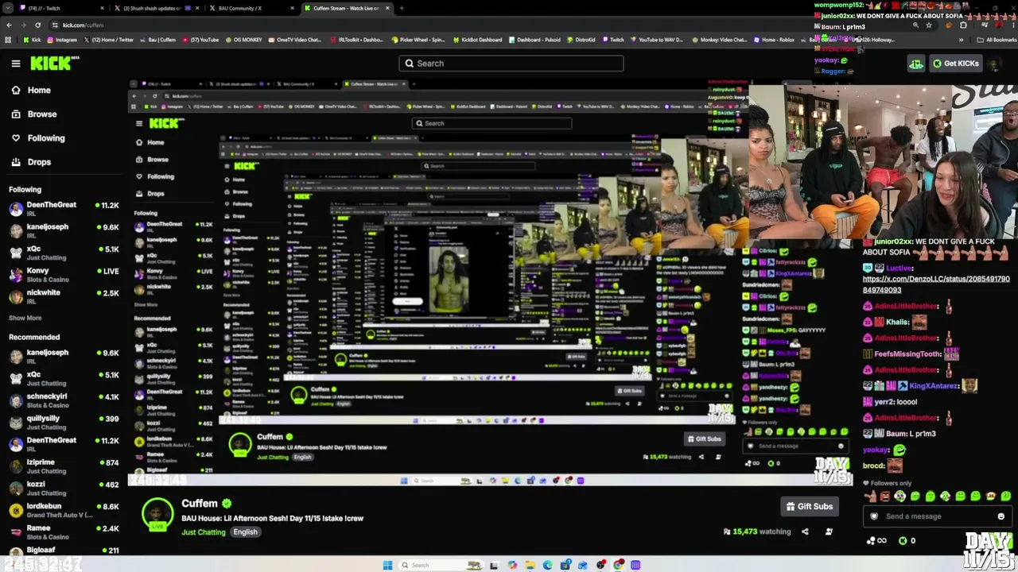Image resolution: width=1018 pixels, height=572 pixels.
Task: Share the stream with the share icon
Action: pos(805,532)
